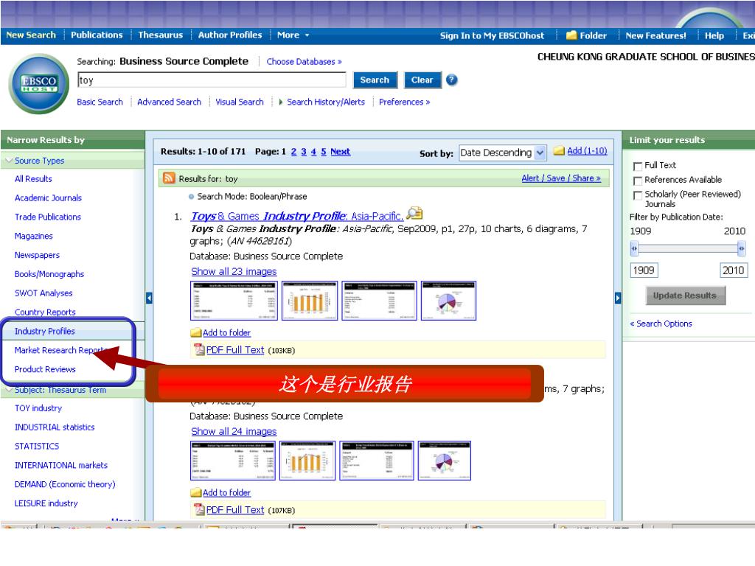The image size is (755, 566).
Task: Open Search Options link
Action: point(661,324)
